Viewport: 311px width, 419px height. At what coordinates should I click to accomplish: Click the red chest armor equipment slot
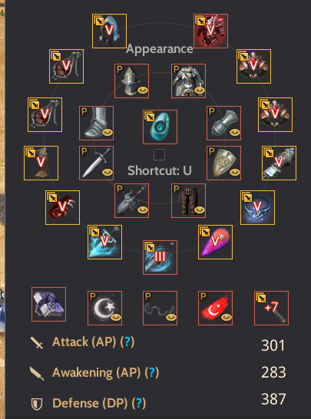click(210, 31)
